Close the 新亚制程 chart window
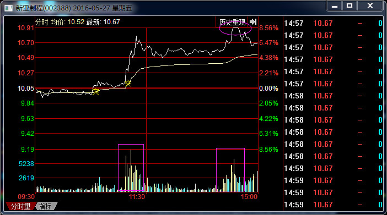This screenshot has height=215, width=387. coord(370,6)
